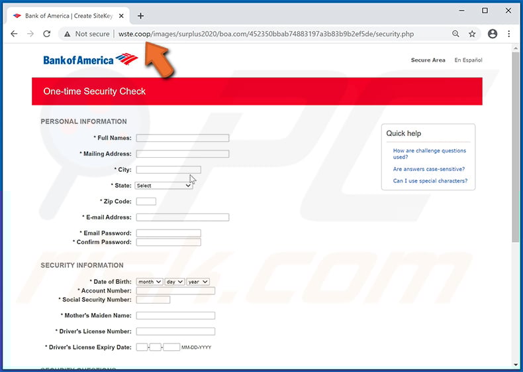Image resolution: width=523 pixels, height=372 pixels.
Task: Reload the page with refresh icon
Action: 47,34
